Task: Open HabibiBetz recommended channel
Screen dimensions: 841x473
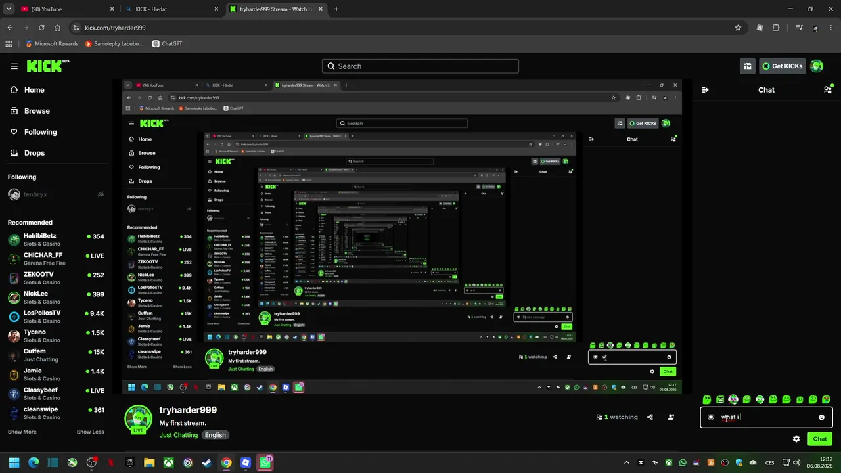Action: (56, 240)
